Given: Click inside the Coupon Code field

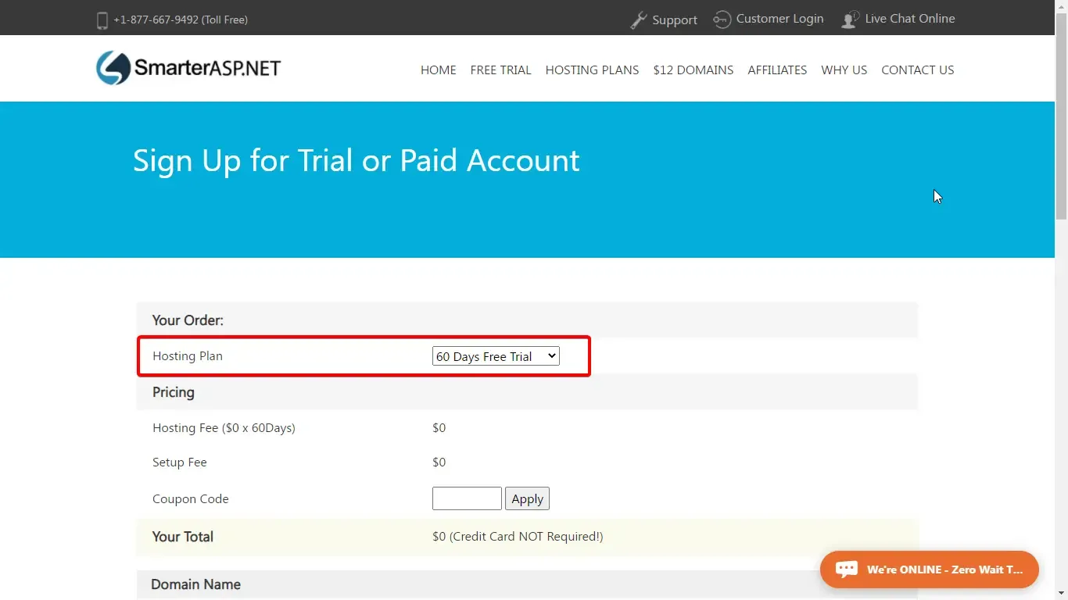Looking at the screenshot, I should click(x=466, y=498).
